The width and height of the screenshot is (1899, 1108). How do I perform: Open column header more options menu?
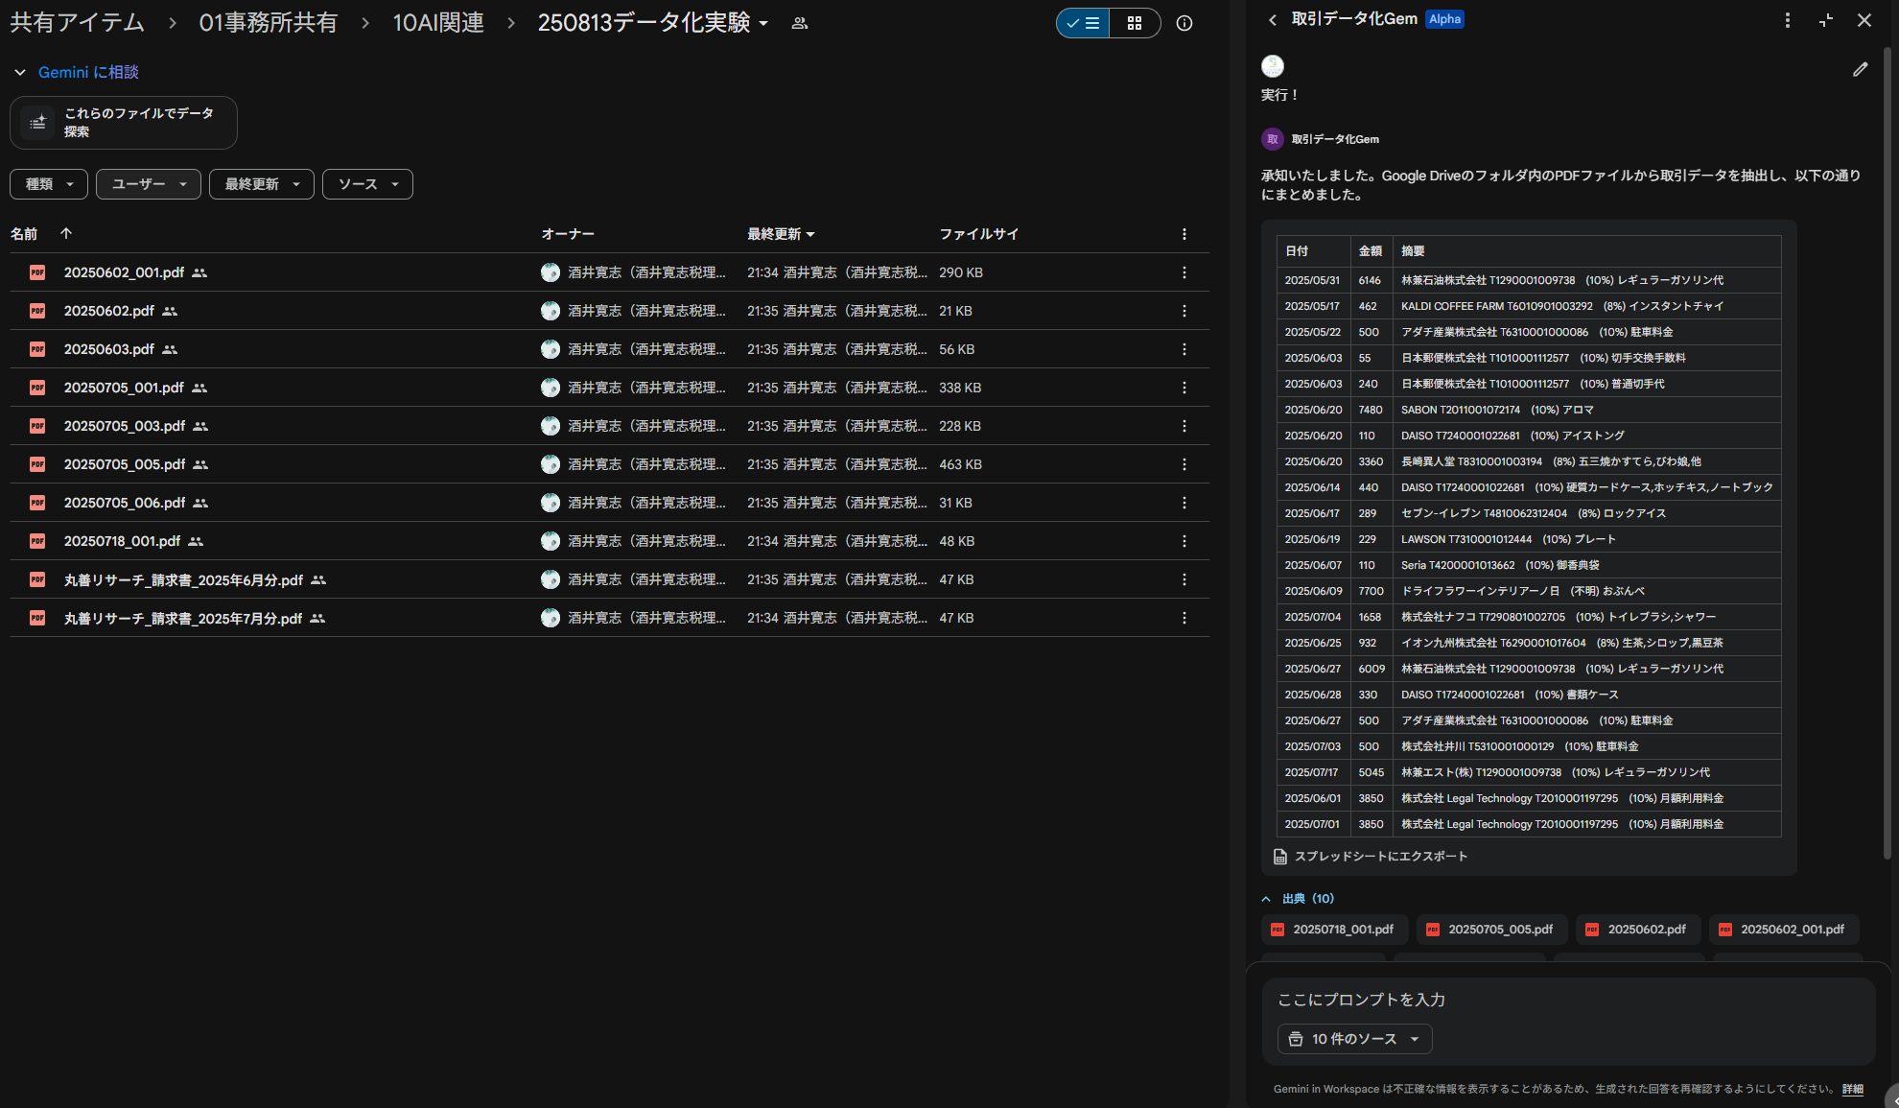point(1184,234)
